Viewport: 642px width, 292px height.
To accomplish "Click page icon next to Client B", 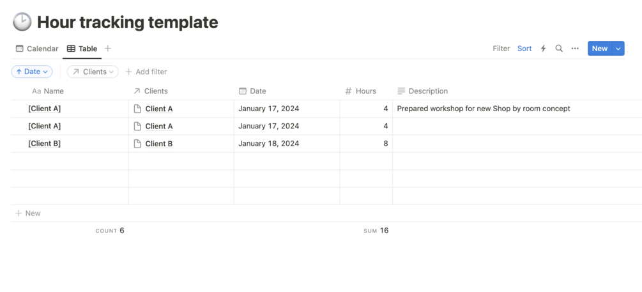I will 137,144.
